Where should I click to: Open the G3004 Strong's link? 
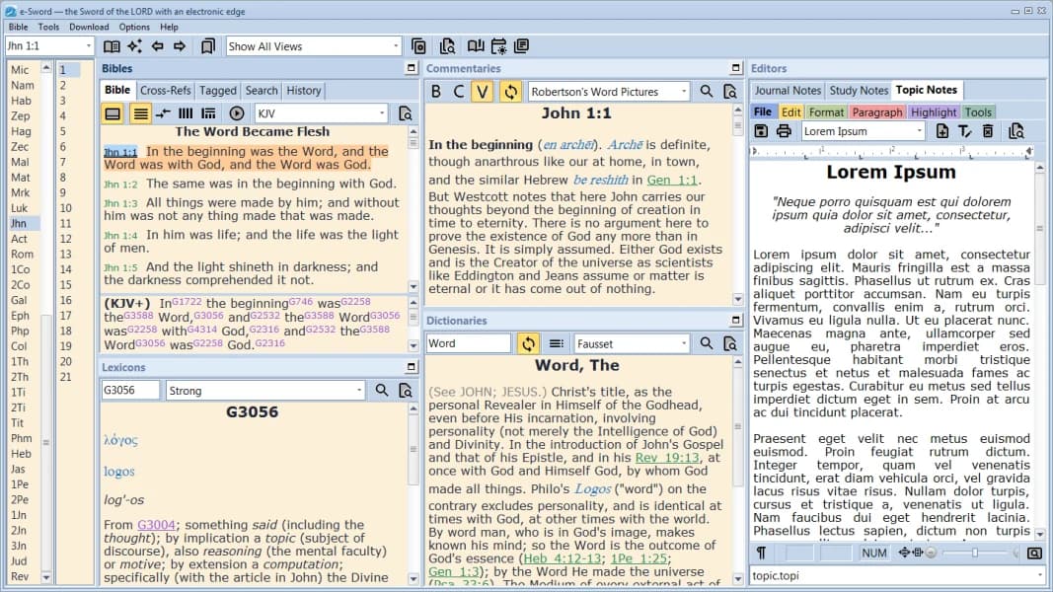157,524
